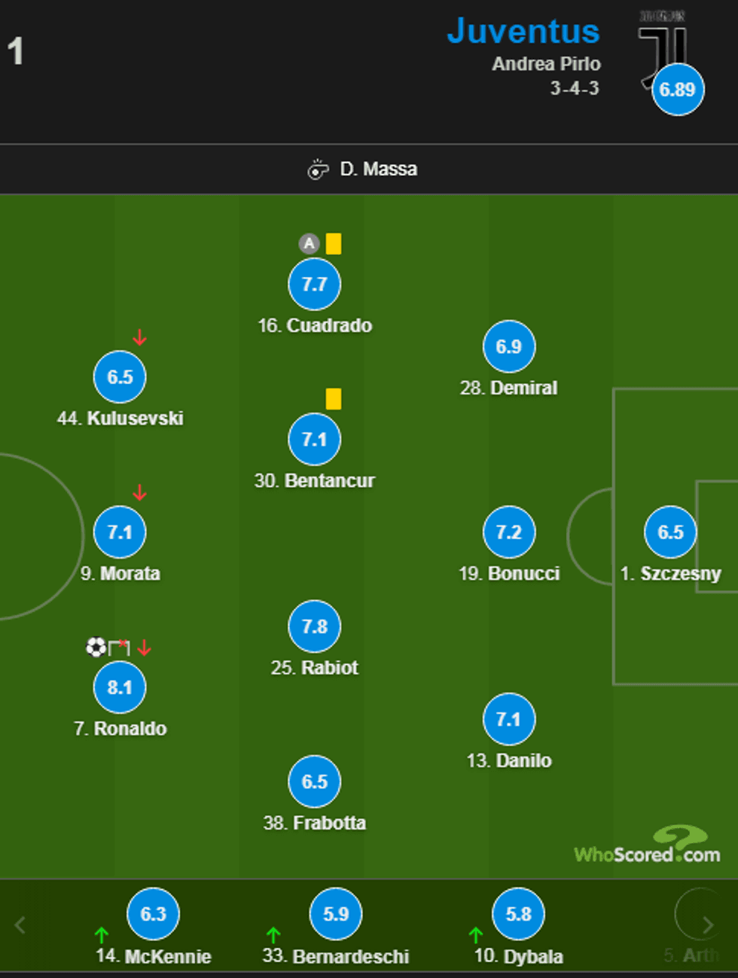
Task: Select Cuadrado's 7.7 rating bubble
Action: [x=314, y=285]
